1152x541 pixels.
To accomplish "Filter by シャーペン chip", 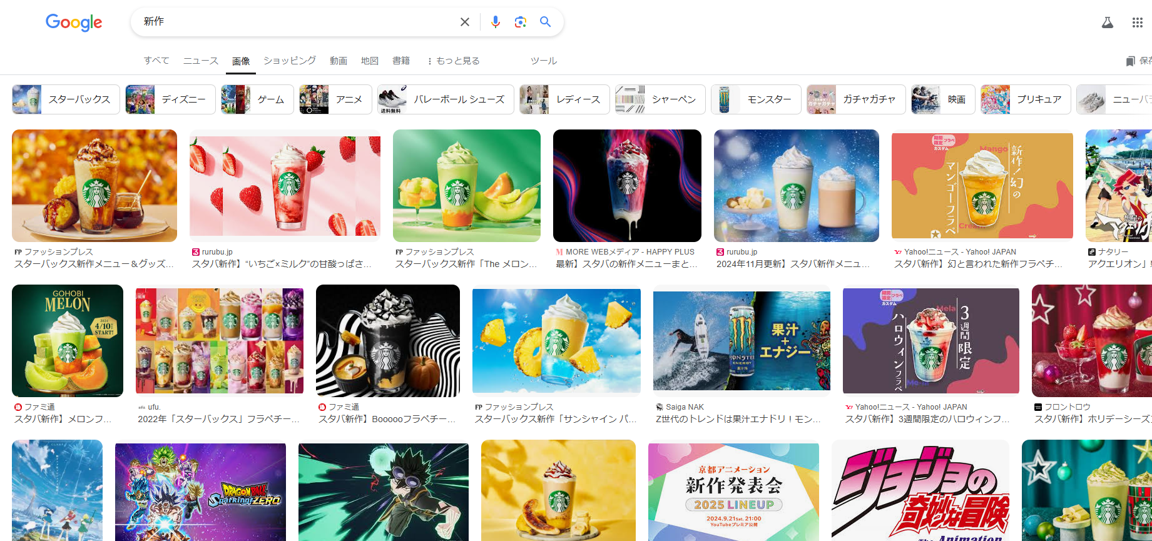I will click(660, 99).
